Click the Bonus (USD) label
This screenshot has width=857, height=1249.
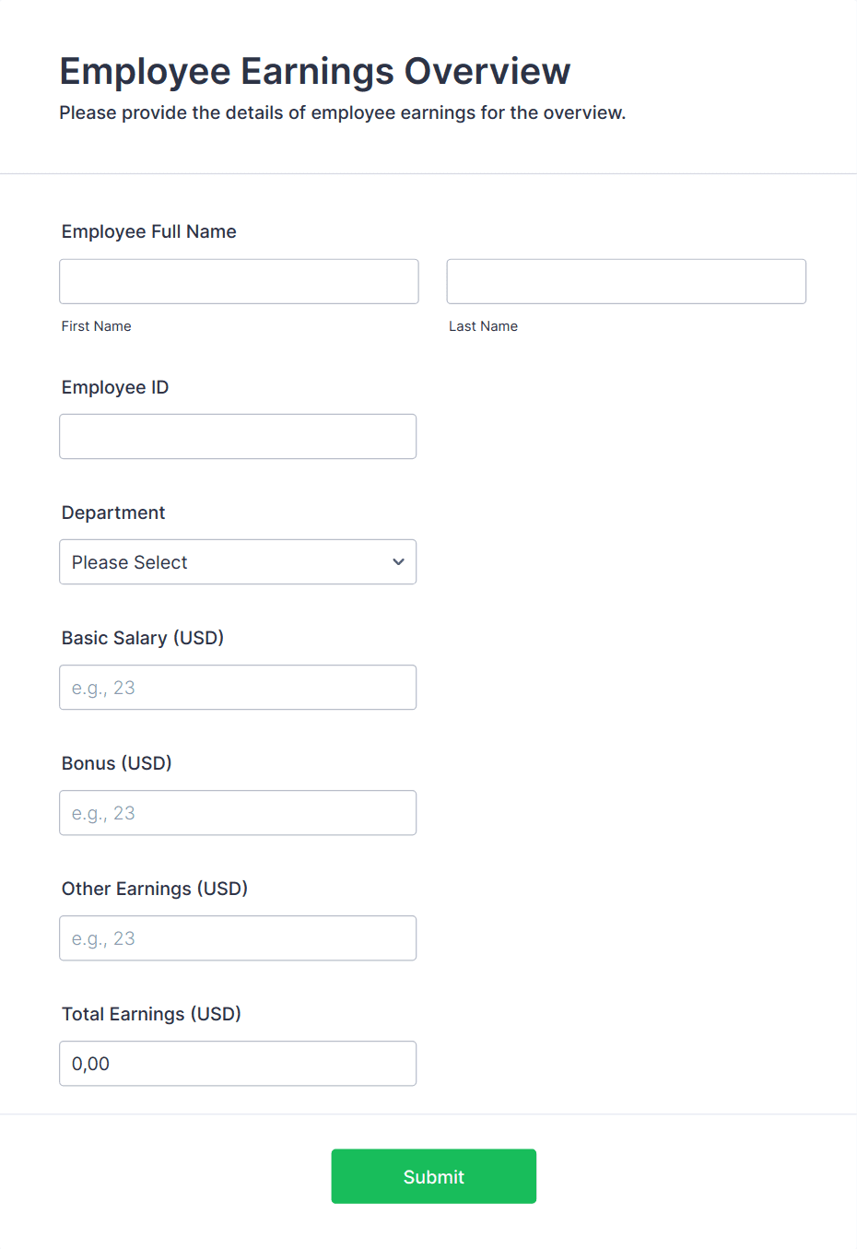point(116,763)
